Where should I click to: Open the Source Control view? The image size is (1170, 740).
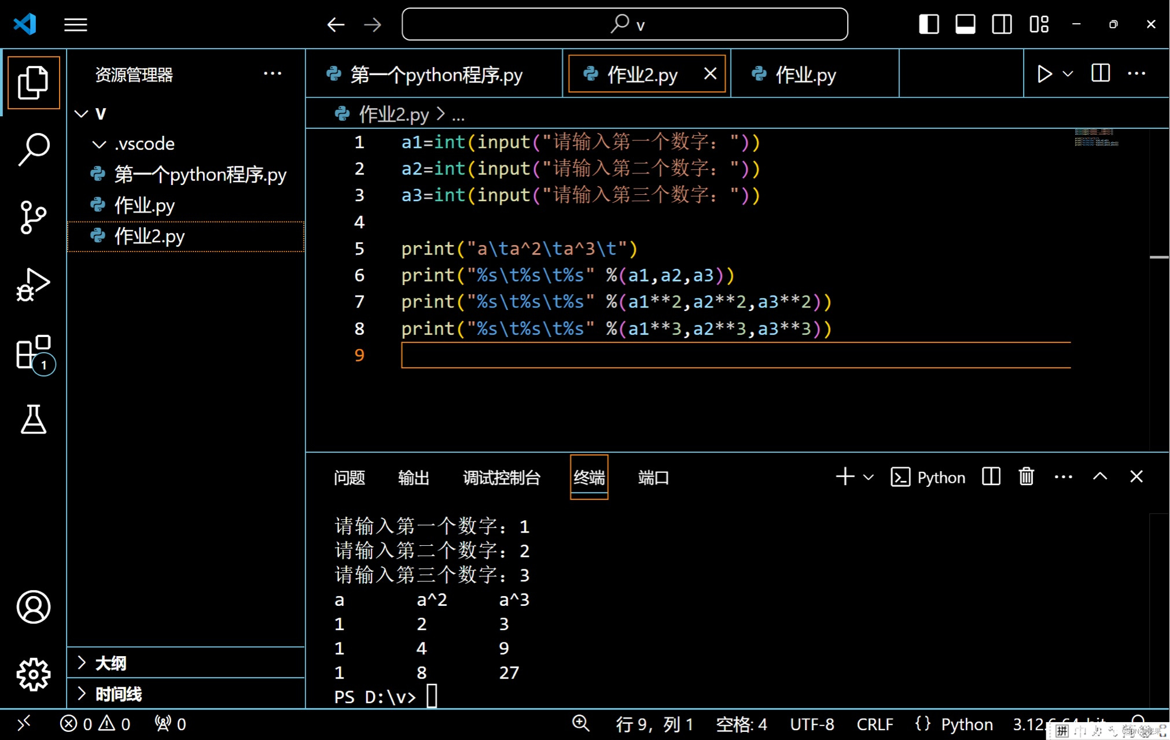(x=34, y=217)
